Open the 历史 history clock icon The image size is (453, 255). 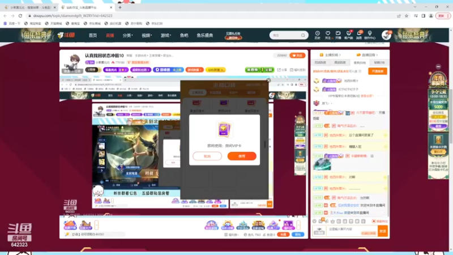point(317,35)
